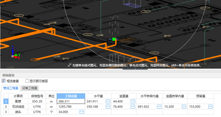Image resolution: width=221 pixels, height=117 pixels.
Task: Open details for 水平桥架内量 691.922
Action: 159,107
